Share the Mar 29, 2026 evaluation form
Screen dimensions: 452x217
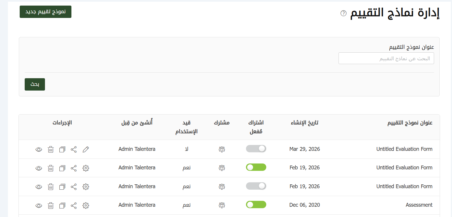point(74,149)
